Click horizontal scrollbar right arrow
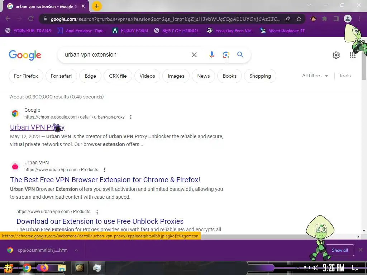Viewport: 367px width, 275px height. click(358, 237)
